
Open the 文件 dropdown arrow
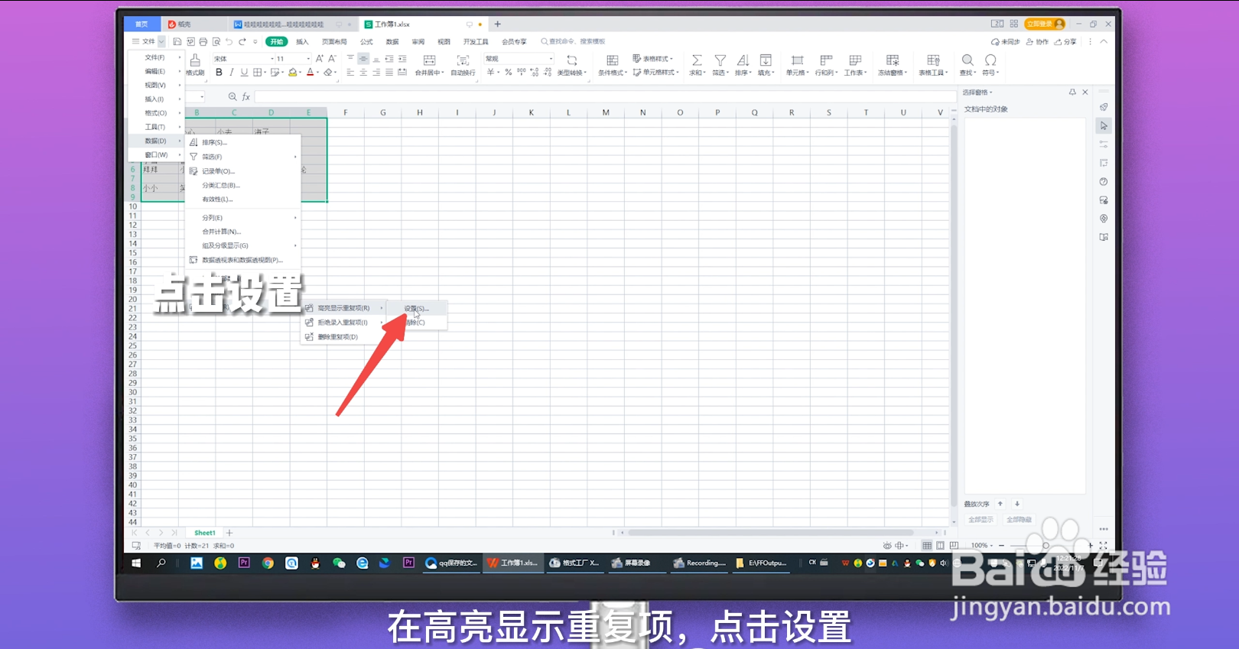[x=161, y=41]
